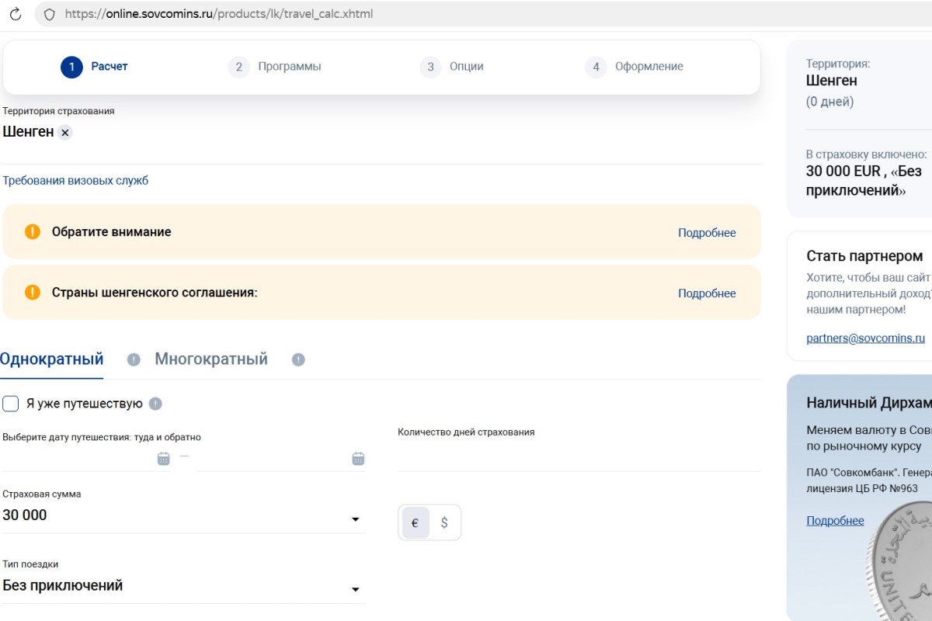Click the Стать партнером heading
The height and width of the screenshot is (621, 932).
point(864,256)
